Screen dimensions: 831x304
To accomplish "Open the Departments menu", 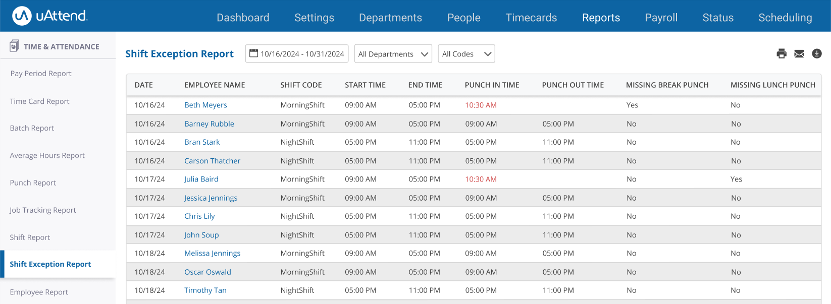I will click(x=390, y=18).
